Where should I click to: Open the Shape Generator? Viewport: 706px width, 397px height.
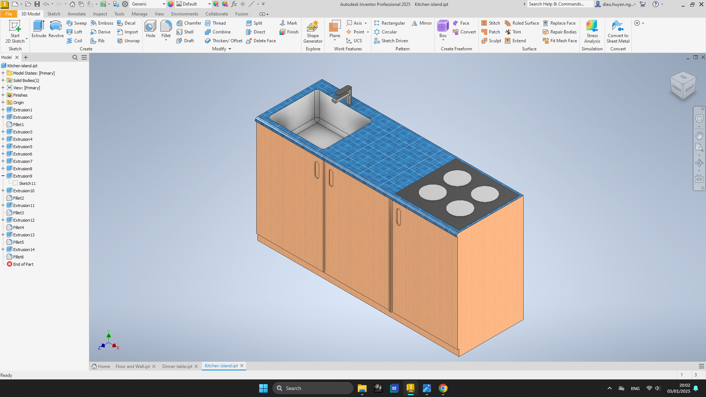(x=313, y=32)
